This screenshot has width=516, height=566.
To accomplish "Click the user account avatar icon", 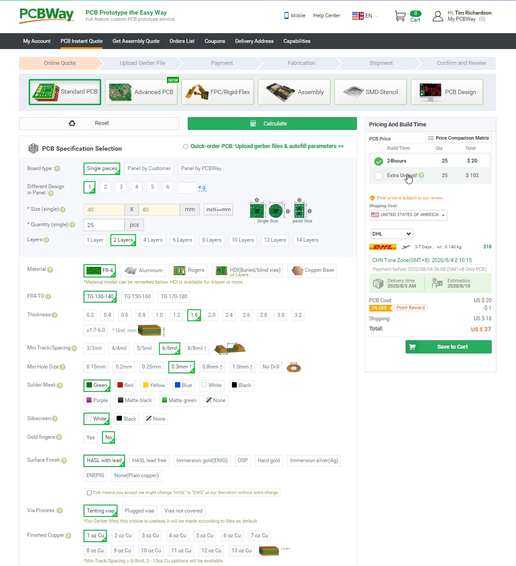I will (437, 16).
